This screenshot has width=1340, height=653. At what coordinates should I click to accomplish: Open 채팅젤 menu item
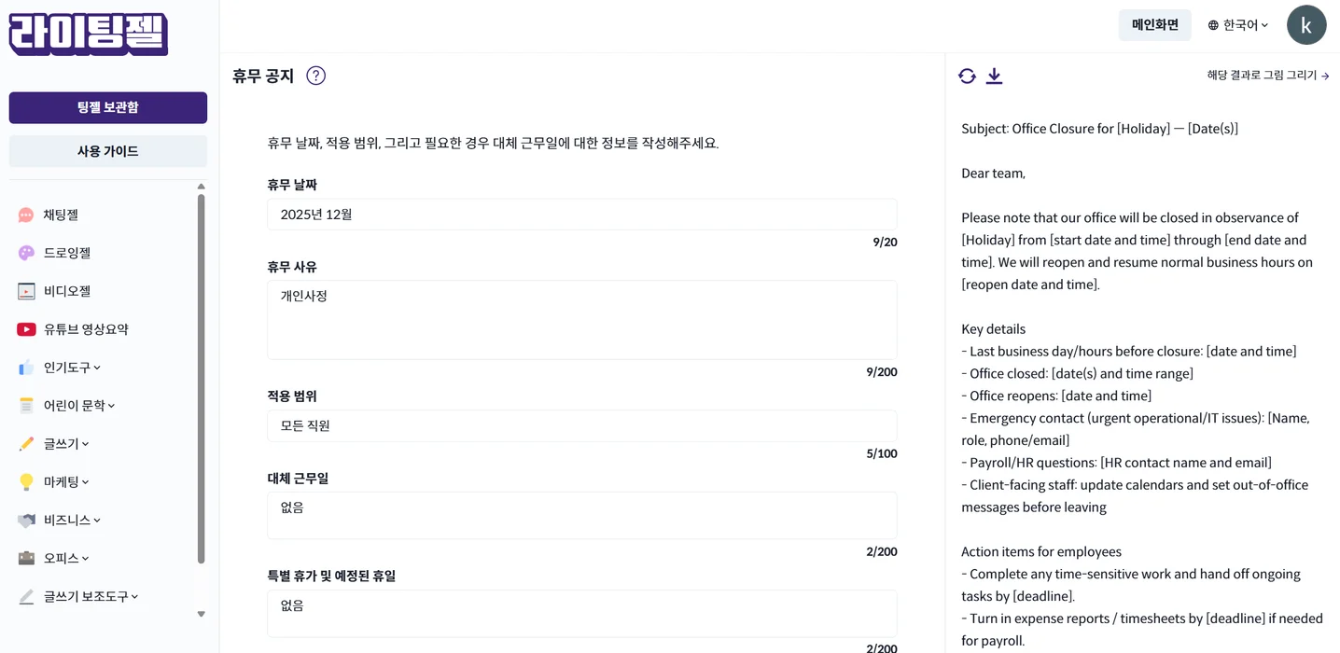pos(61,215)
